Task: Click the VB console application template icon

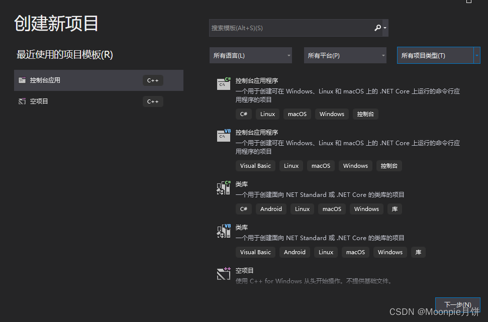Action: pos(223,136)
